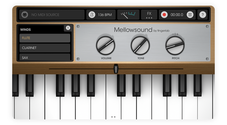Click the two page indicator dots on the keyboard
227x125 pixels.
[113, 117]
